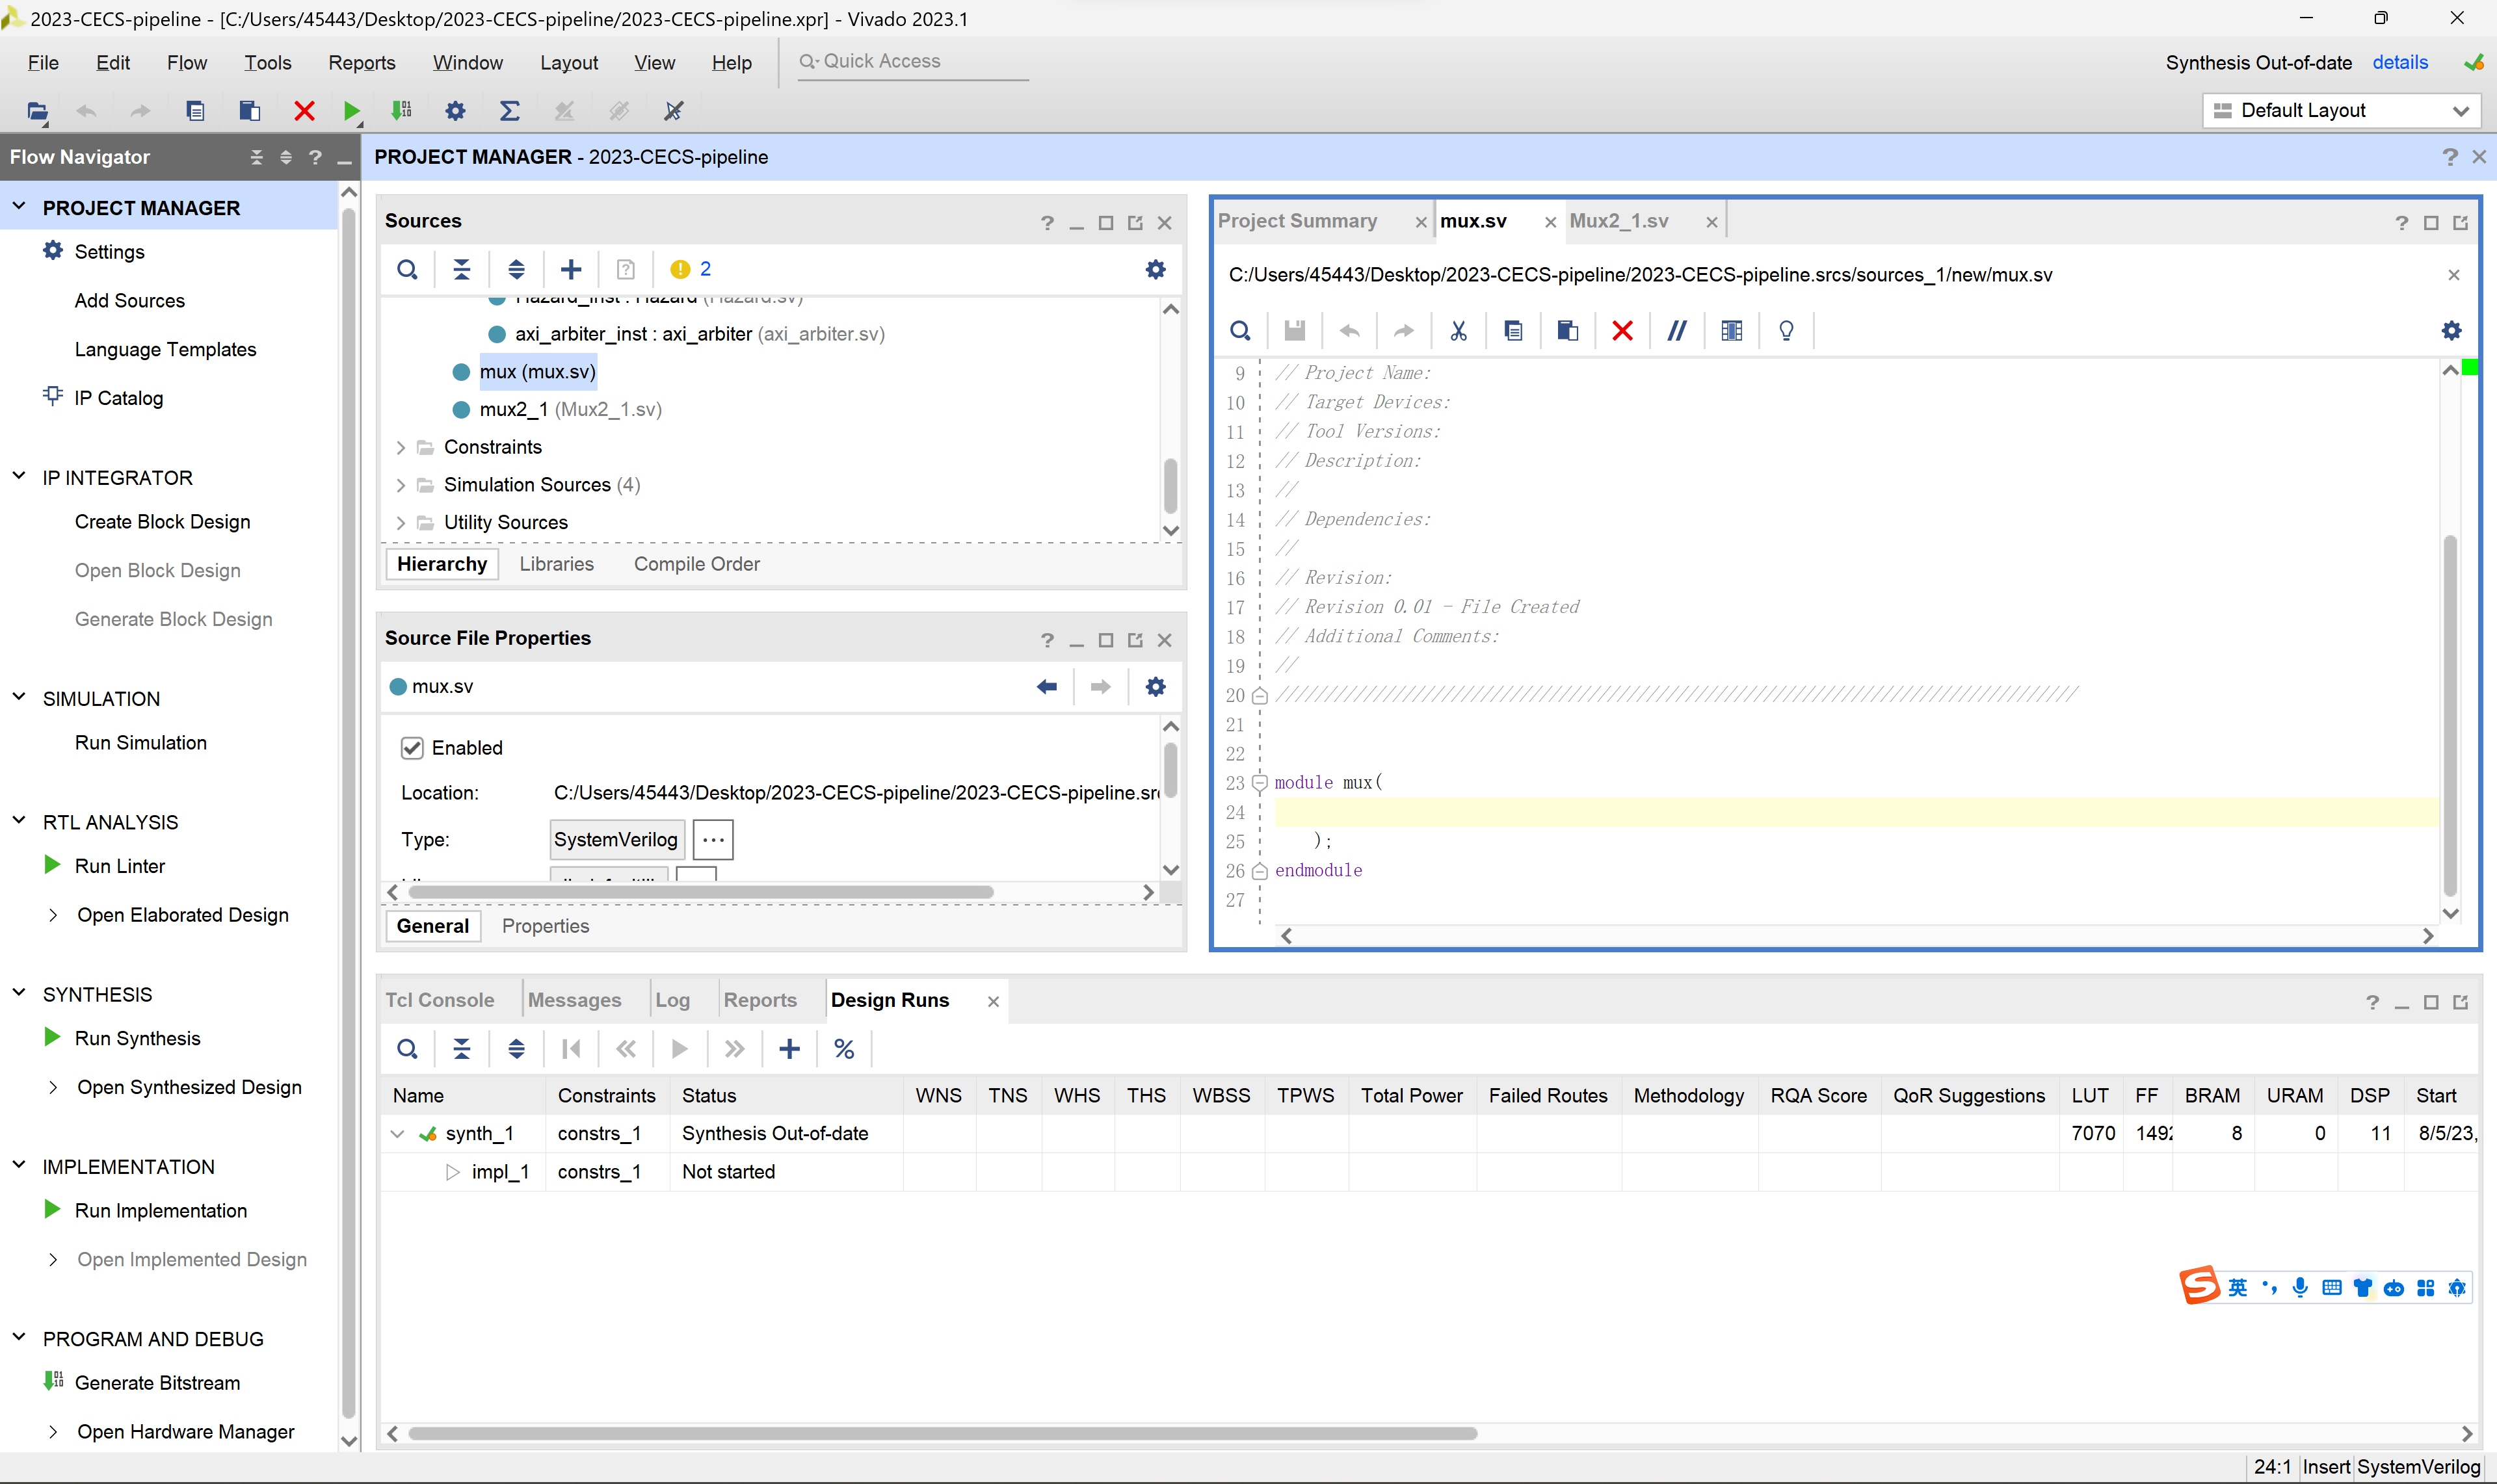Open the Default Layout dropdown
The height and width of the screenshot is (1484, 2497).
pos(2341,110)
